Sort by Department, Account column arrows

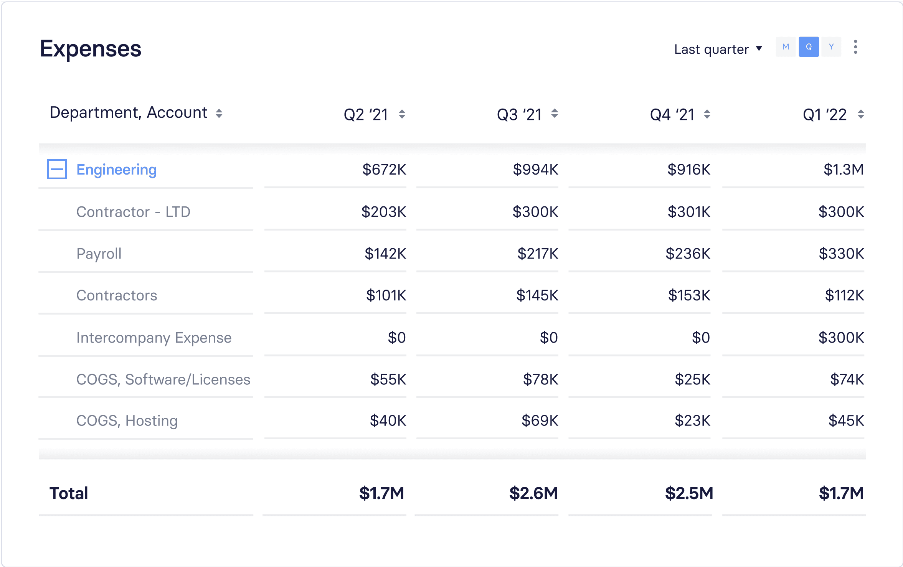tap(219, 114)
